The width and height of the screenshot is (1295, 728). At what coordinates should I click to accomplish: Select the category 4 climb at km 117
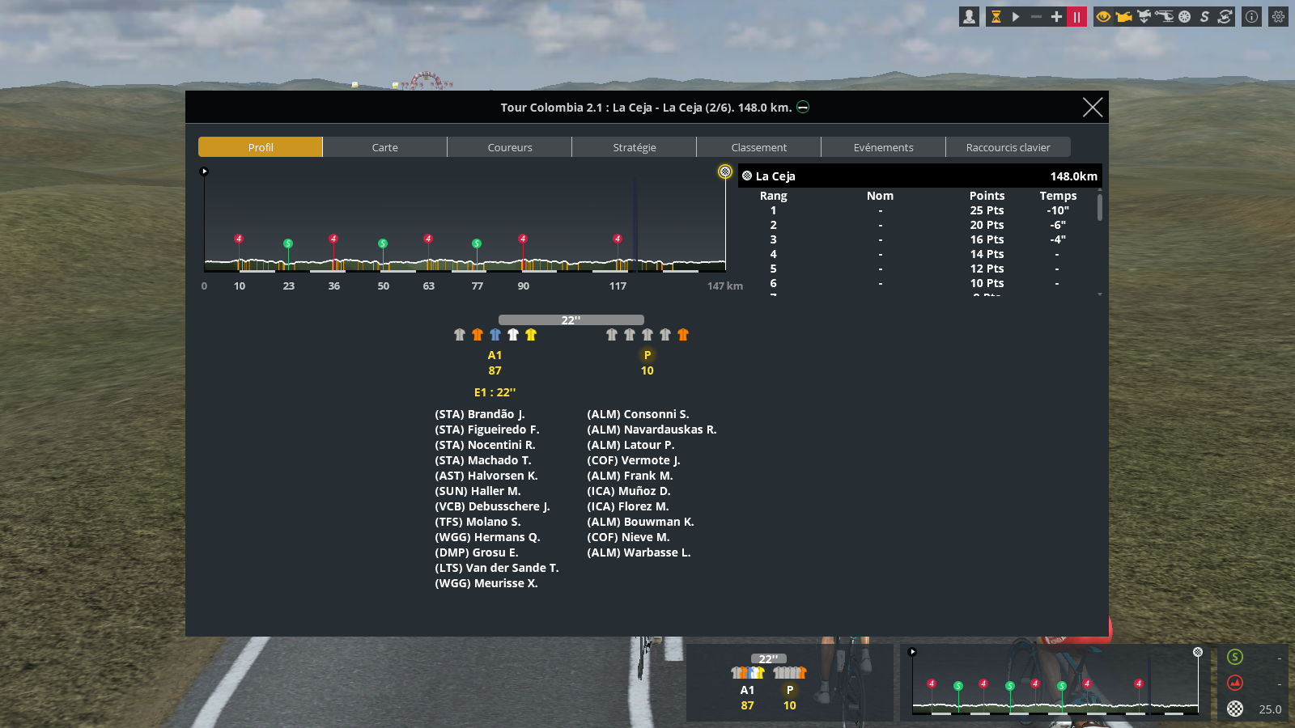click(618, 239)
